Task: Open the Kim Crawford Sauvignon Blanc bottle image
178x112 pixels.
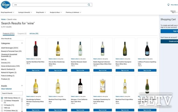Action: click(125, 49)
